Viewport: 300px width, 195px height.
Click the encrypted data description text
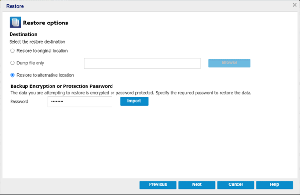[x=130, y=92]
